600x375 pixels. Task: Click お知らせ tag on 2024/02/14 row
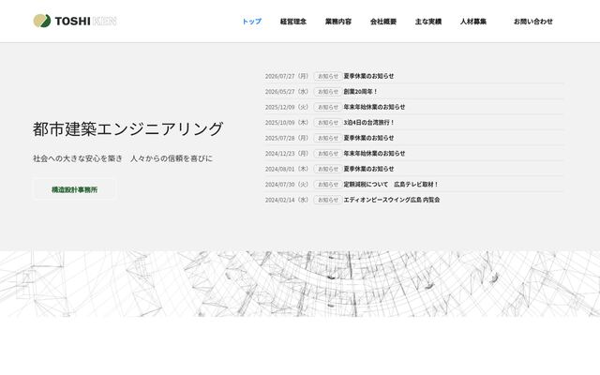328,200
